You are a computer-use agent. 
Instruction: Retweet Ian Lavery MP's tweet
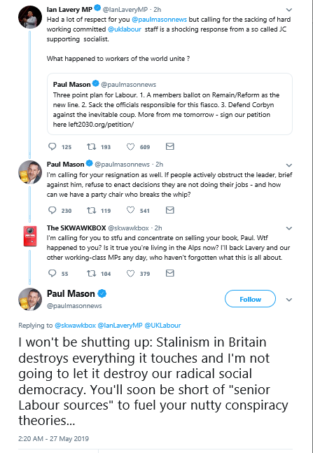[x=92, y=146]
